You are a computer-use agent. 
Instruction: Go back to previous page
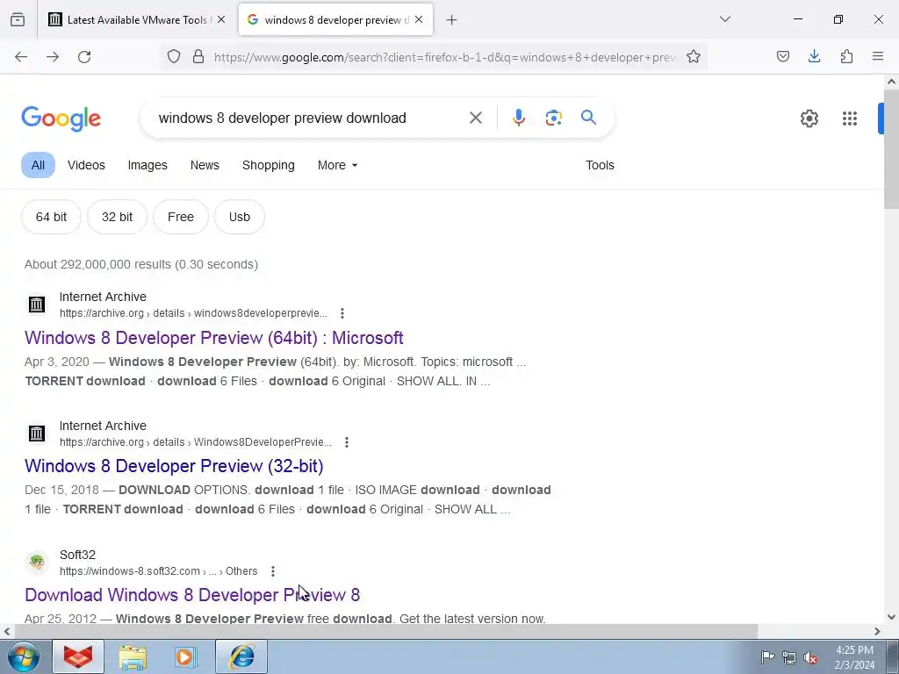click(21, 57)
